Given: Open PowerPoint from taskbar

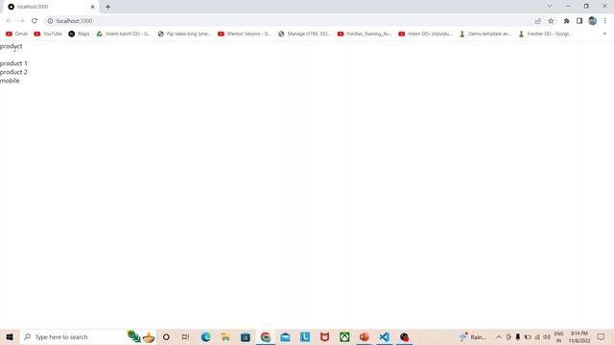Looking at the screenshot, I should (x=365, y=336).
